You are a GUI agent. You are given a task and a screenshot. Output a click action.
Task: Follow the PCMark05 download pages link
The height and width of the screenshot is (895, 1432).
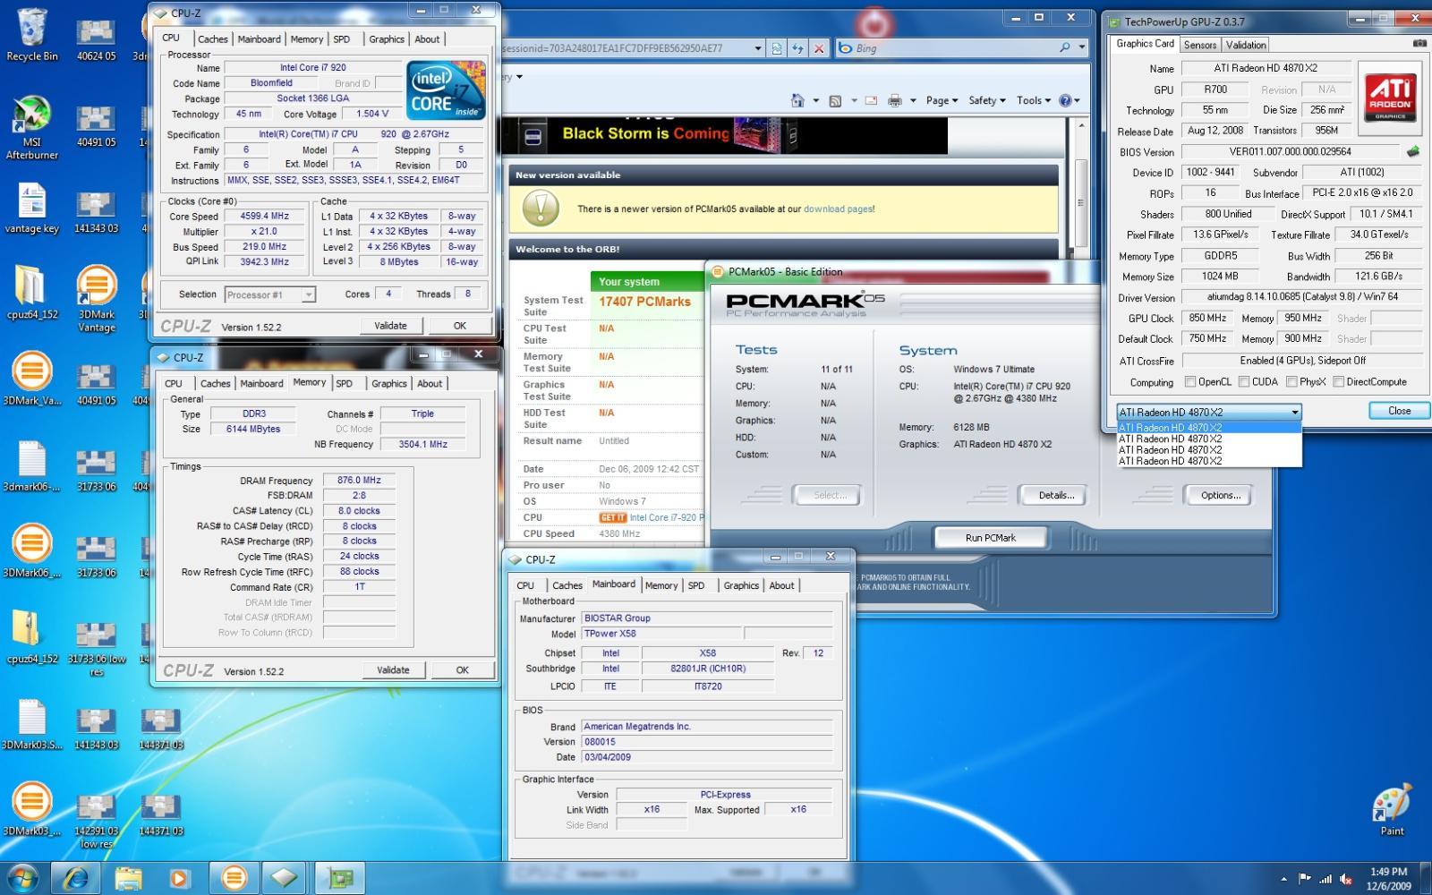pos(838,209)
